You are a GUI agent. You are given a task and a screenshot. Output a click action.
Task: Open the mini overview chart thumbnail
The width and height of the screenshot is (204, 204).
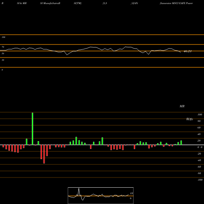click(x=101, y=195)
